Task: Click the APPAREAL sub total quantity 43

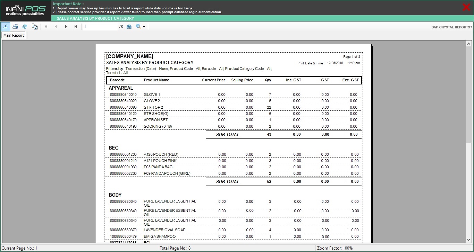Action: pyautogui.click(x=269, y=134)
